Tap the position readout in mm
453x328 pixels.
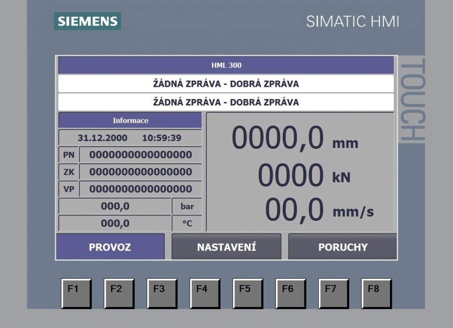(277, 138)
